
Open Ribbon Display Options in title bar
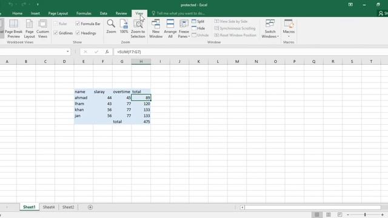[350, 5]
